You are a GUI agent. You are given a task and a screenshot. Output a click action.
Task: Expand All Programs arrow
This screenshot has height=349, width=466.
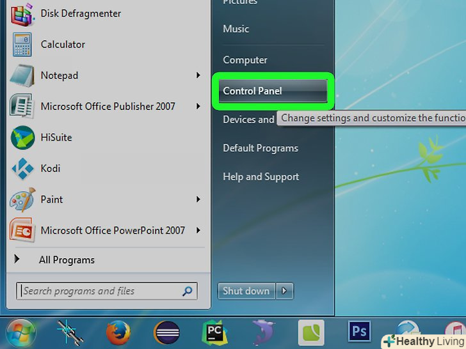point(17,260)
